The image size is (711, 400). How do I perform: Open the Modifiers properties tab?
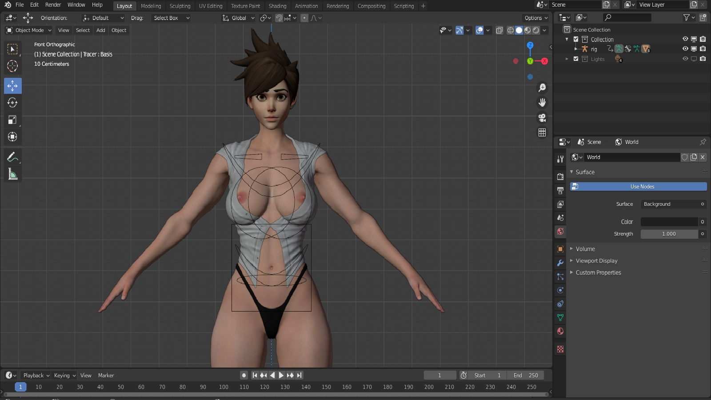560,263
